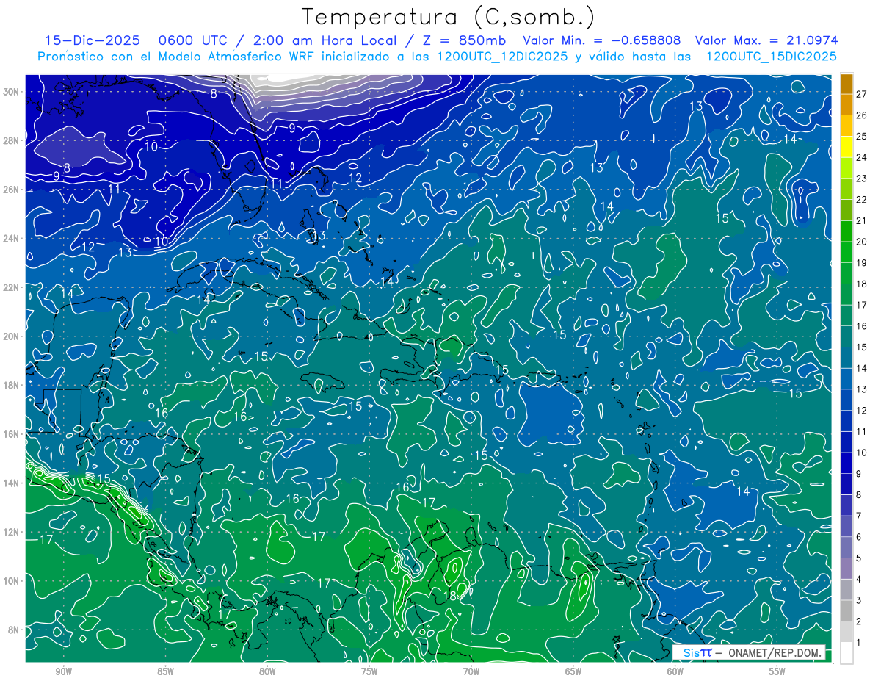Click legend label 16 on the color bar
The width and height of the screenshot is (881, 681).
pyautogui.click(x=862, y=326)
